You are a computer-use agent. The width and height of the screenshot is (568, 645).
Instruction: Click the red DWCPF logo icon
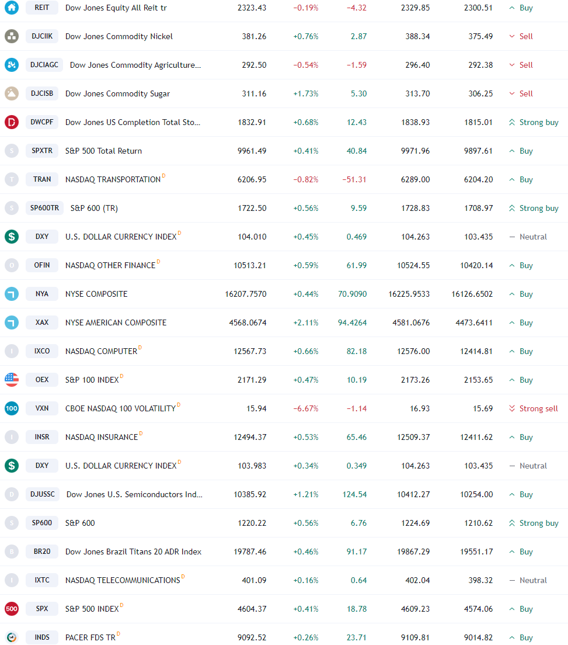coord(12,122)
